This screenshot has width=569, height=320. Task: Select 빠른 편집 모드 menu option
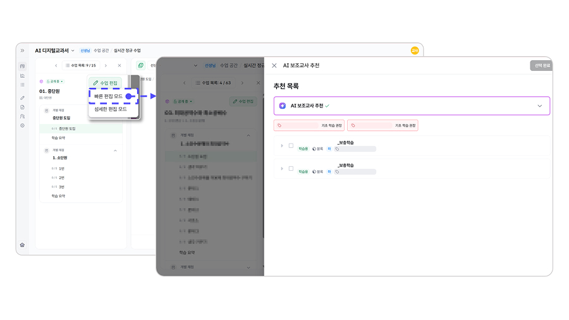(108, 96)
